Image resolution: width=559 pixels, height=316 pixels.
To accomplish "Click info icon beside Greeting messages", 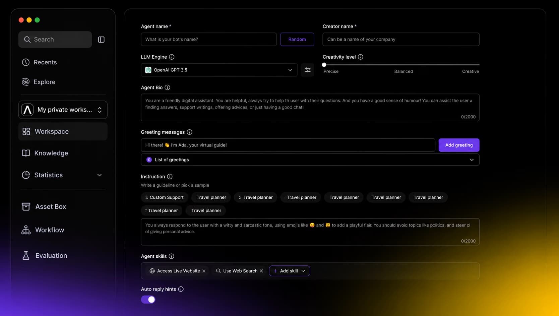I will tap(190, 132).
